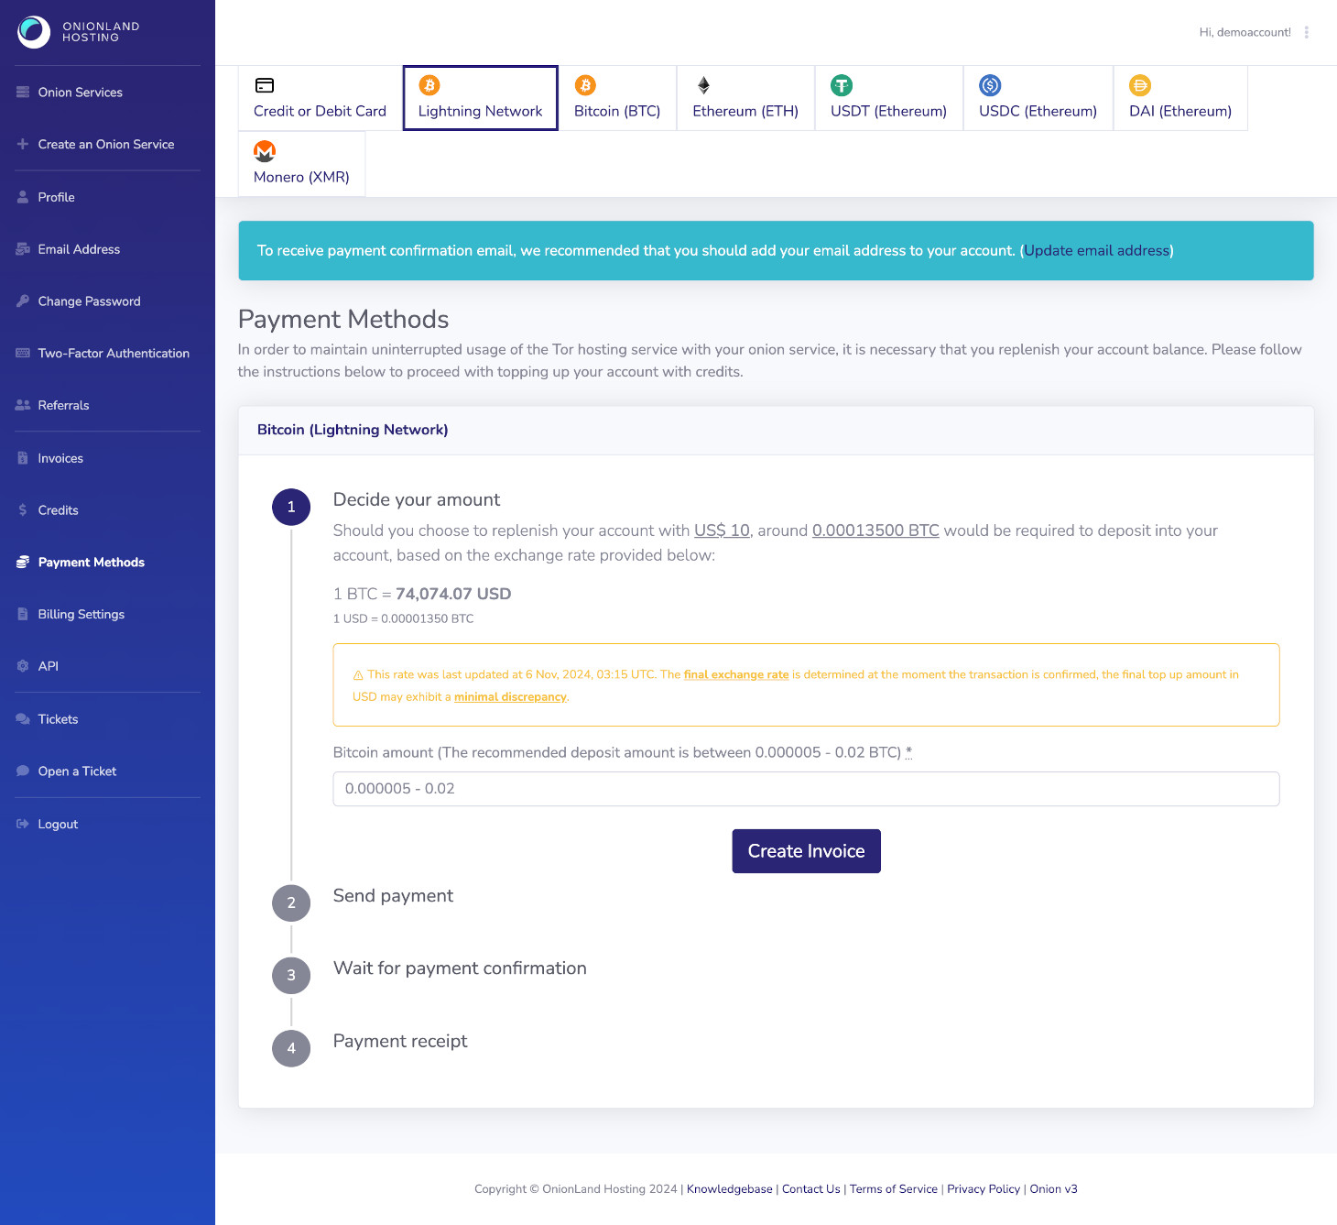Open the Contact Us footer link

click(810, 1189)
